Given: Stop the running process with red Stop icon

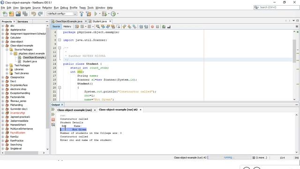Looking at the screenshot, I should tap(53, 119).
